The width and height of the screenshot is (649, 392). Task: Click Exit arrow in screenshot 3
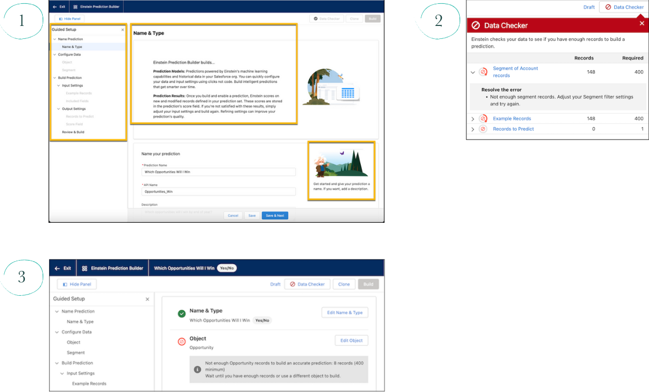click(x=56, y=268)
